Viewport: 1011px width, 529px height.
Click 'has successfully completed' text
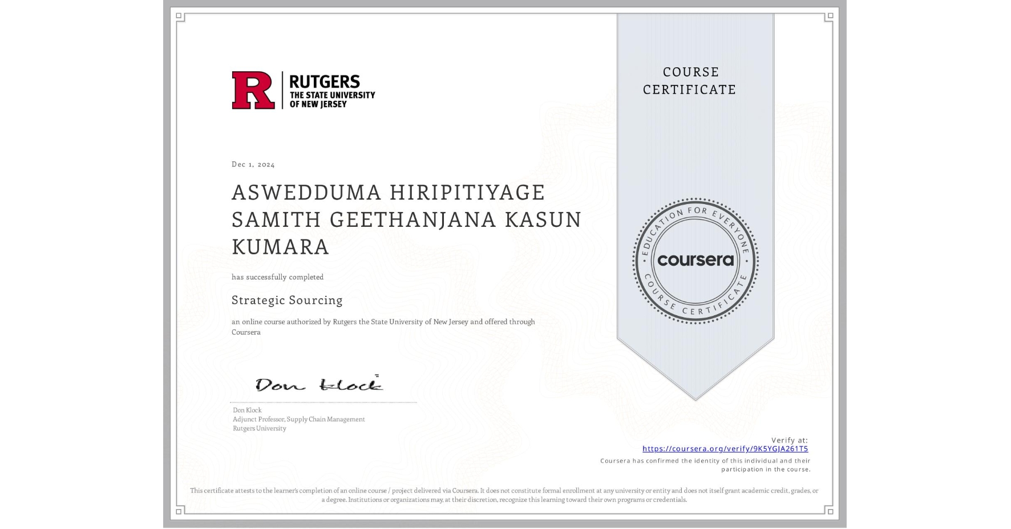[x=278, y=277]
